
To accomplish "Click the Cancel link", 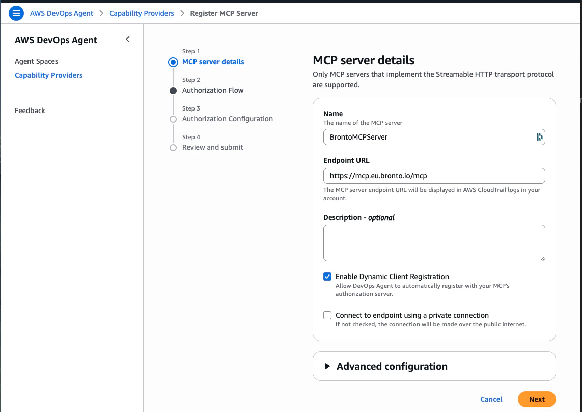I will click(x=491, y=399).
